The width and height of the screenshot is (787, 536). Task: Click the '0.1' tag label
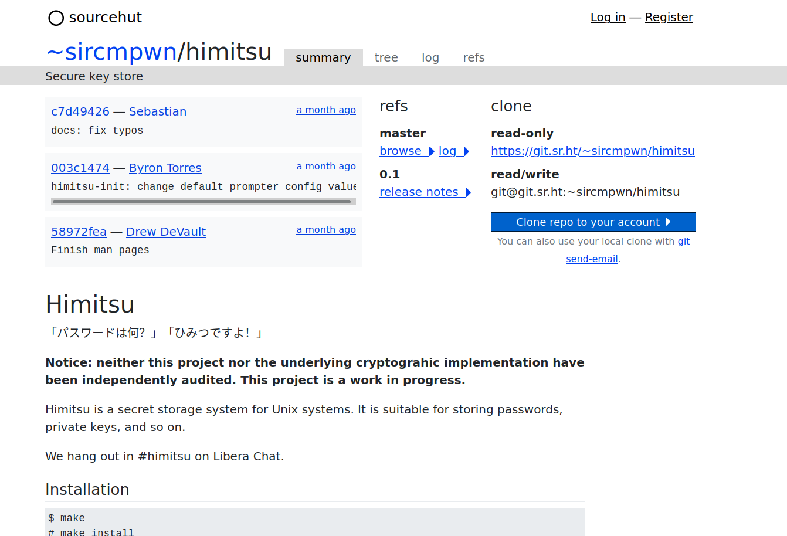coord(390,174)
